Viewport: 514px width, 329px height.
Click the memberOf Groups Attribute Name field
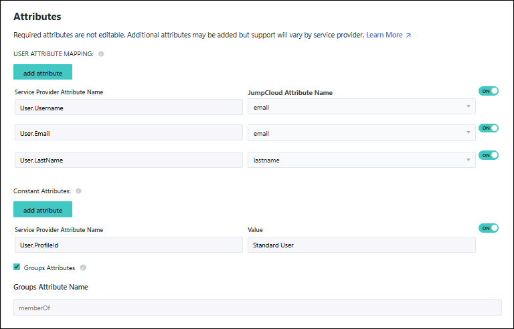[257, 307]
